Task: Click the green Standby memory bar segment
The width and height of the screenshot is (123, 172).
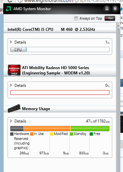Action: 90,128
